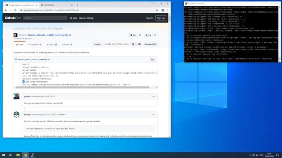Copy embed URL with clipboard icon
282x158 pixels.
pos(133,44)
